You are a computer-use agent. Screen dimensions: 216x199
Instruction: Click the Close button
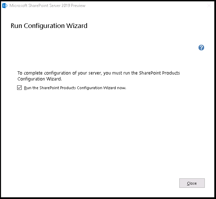click(192, 183)
